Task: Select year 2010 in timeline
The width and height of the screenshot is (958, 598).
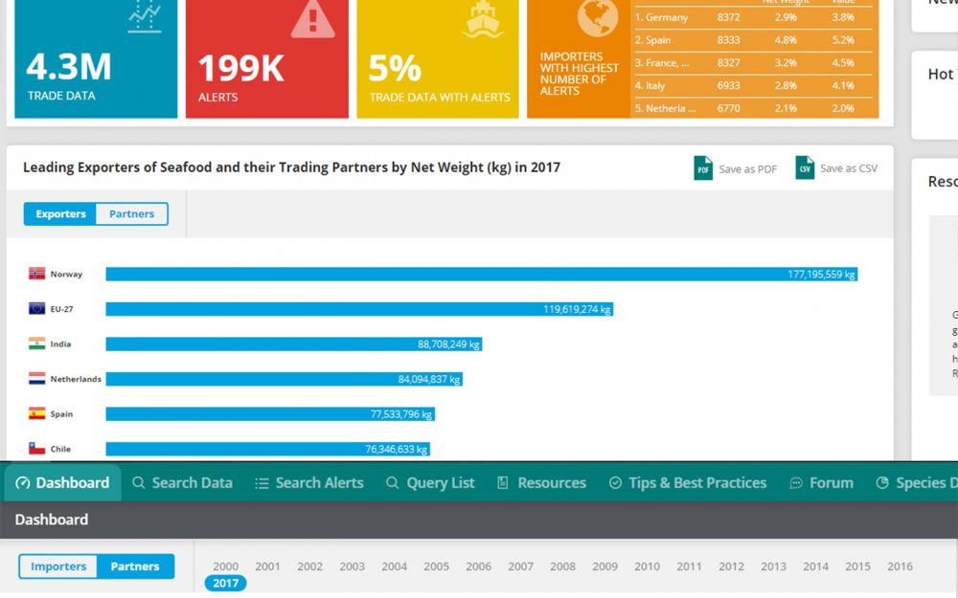Action: [x=647, y=566]
